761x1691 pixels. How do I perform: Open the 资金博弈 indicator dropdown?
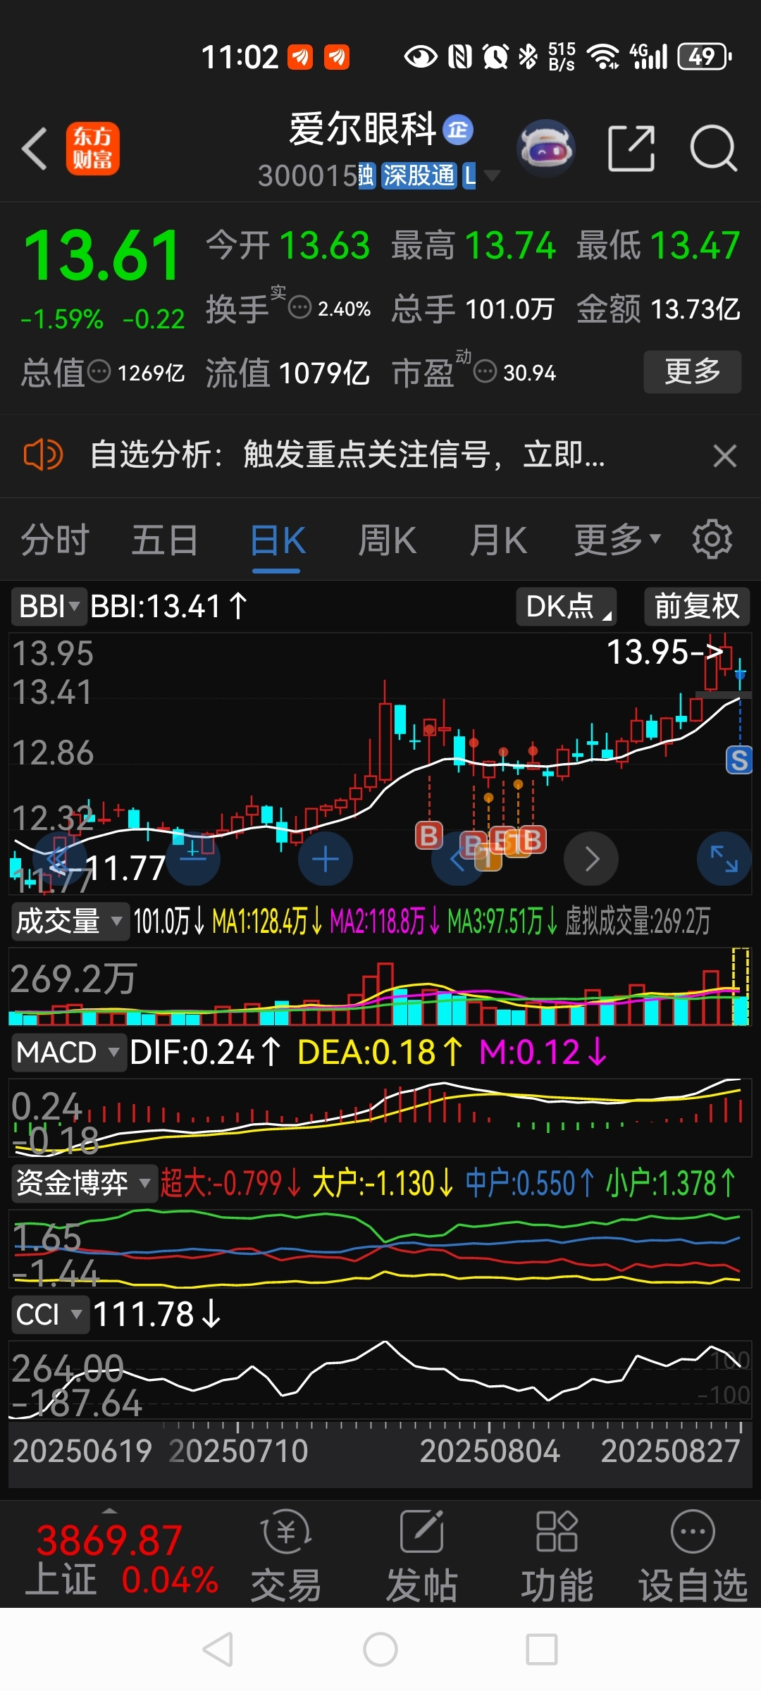tap(84, 1183)
